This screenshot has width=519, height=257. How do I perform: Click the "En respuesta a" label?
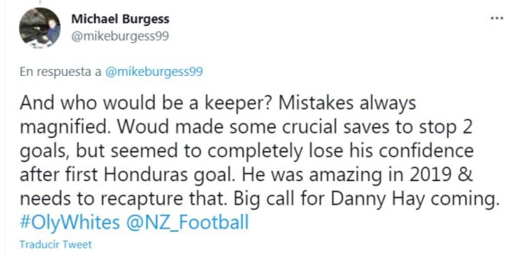tap(61, 72)
